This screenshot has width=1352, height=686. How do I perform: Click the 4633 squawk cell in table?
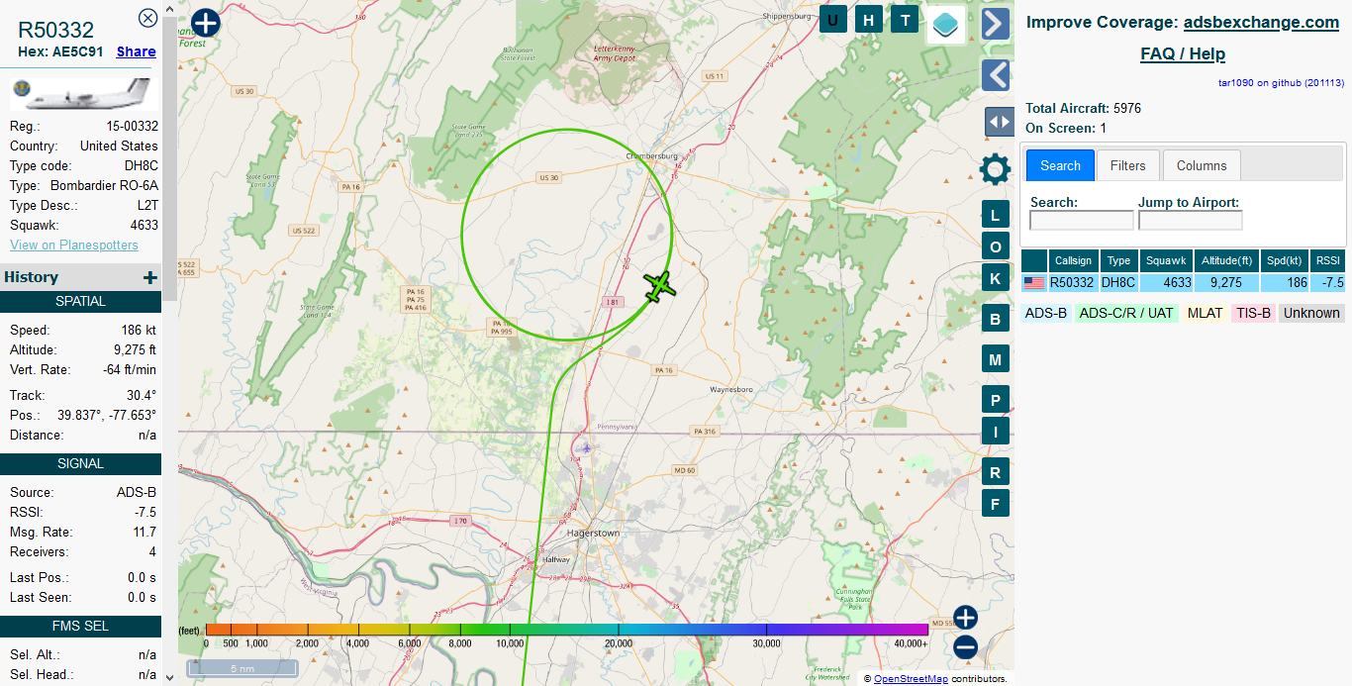(x=1165, y=283)
